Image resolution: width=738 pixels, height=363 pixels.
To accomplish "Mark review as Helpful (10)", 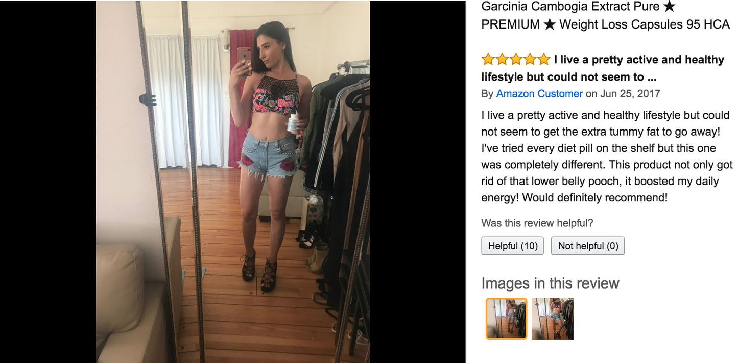I will click(513, 246).
